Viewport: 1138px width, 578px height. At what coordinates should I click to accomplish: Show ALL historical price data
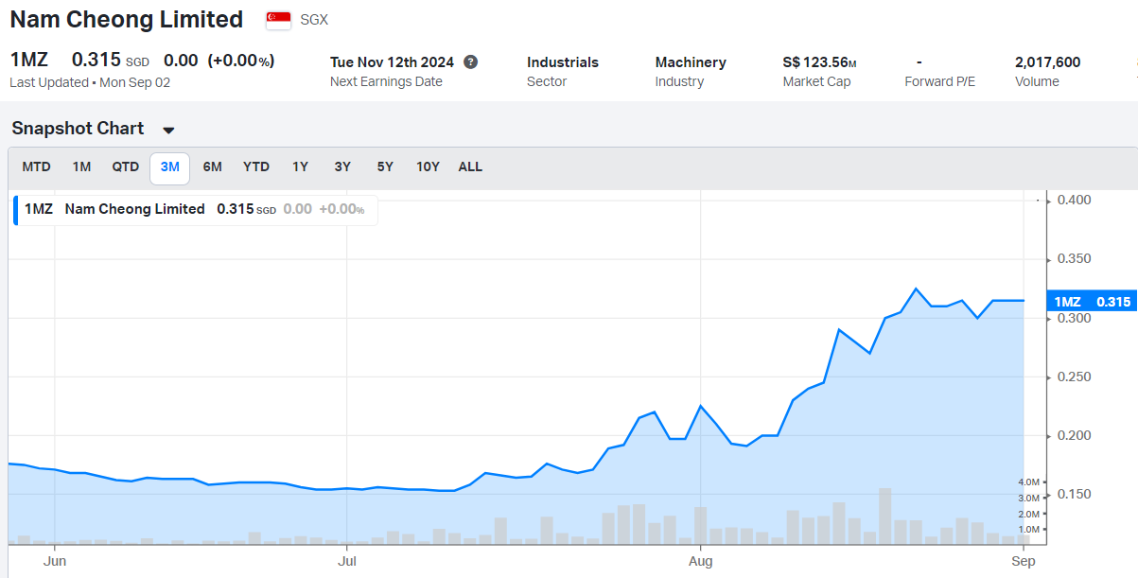click(470, 167)
